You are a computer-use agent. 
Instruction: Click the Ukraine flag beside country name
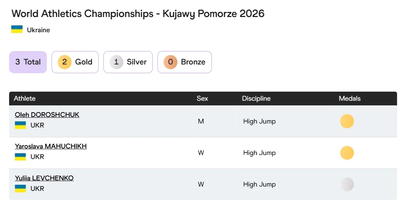(x=17, y=30)
